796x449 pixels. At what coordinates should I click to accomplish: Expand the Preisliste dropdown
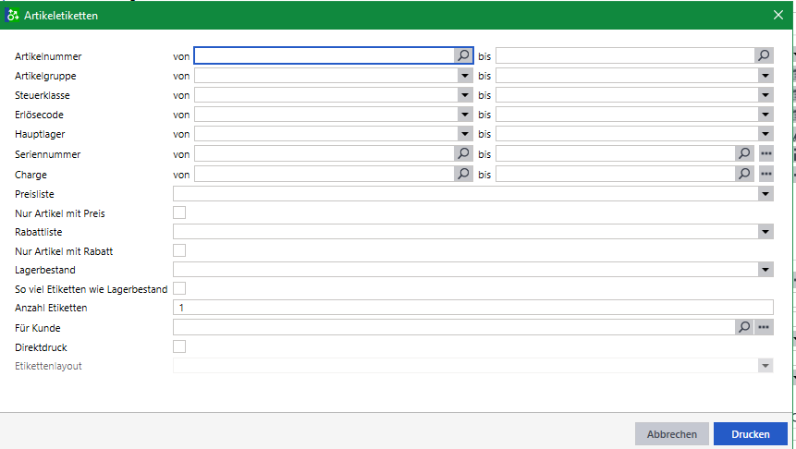(x=765, y=193)
